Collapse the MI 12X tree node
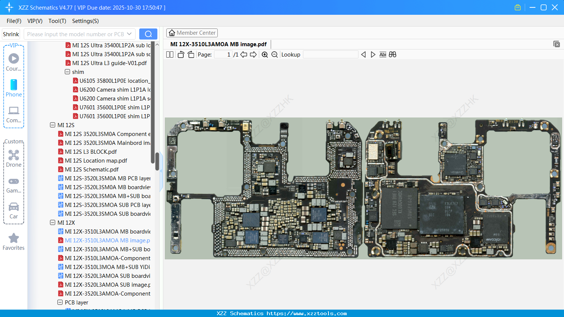This screenshot has height=317, width=564. coord(52,222)
